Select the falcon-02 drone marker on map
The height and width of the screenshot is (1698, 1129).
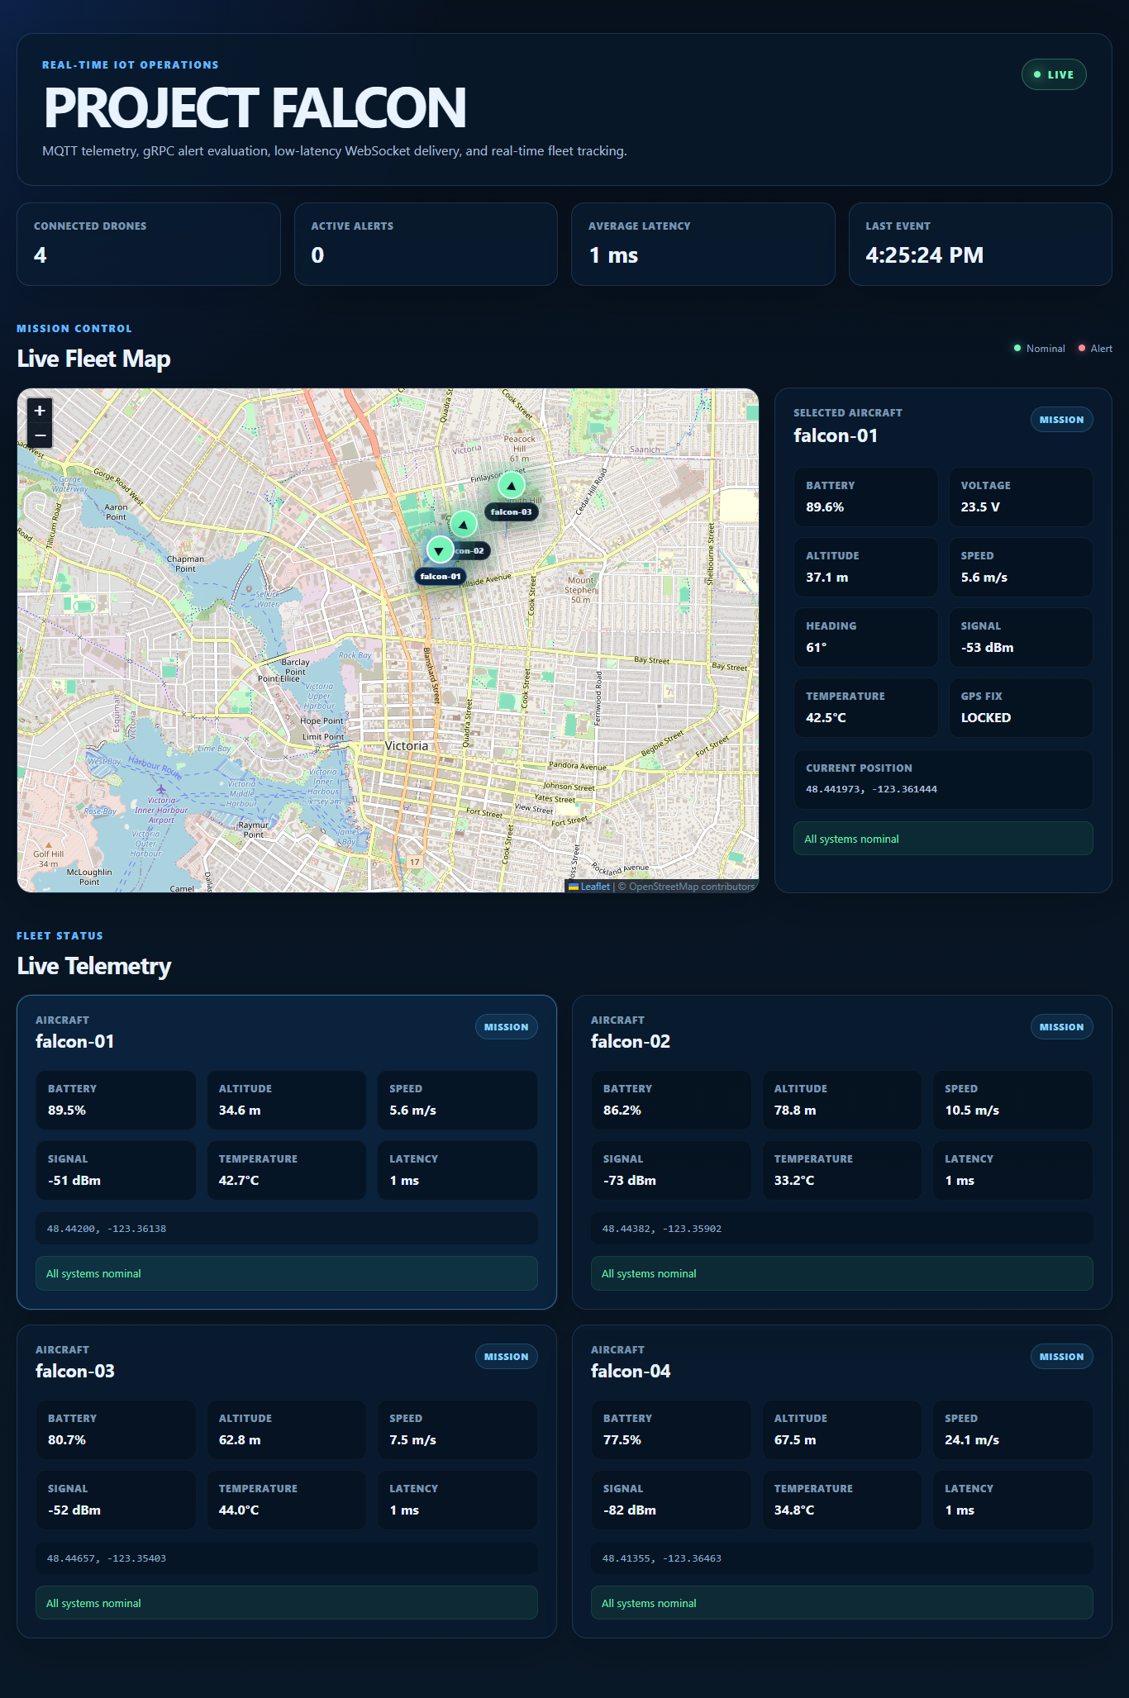point(463,524)
